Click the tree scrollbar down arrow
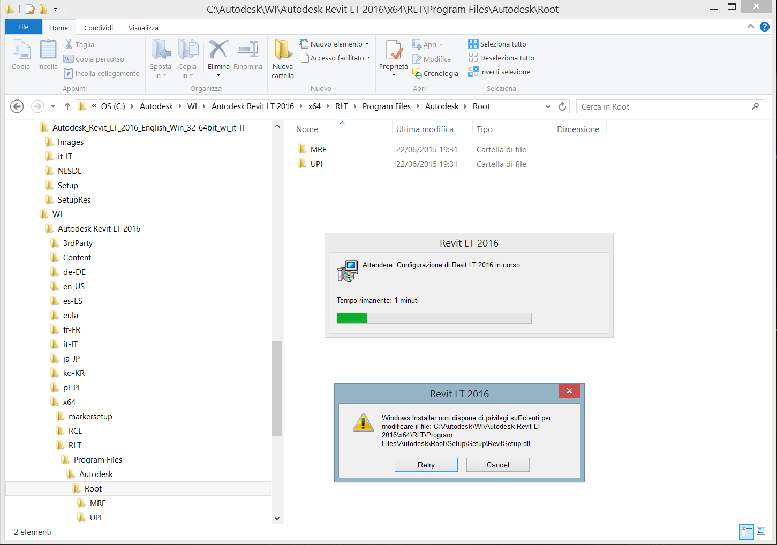Viewport: 777px width, 545px height. (277, 518)
